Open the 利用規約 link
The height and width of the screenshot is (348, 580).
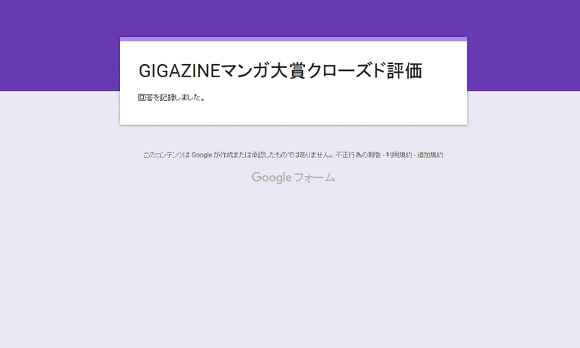pyautogui.click(x=398, y=155)
